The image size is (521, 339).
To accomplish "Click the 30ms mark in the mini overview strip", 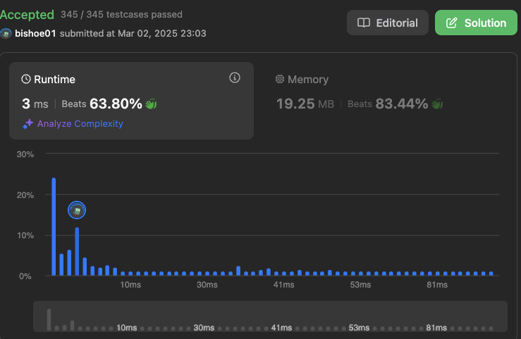I will [x=204, y=328].
